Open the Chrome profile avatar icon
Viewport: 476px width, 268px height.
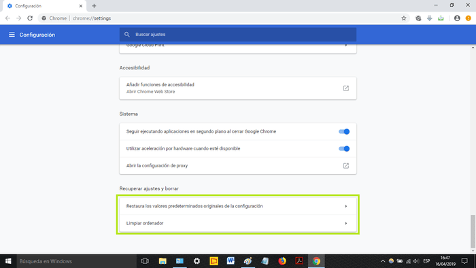[x=457, y=18]
